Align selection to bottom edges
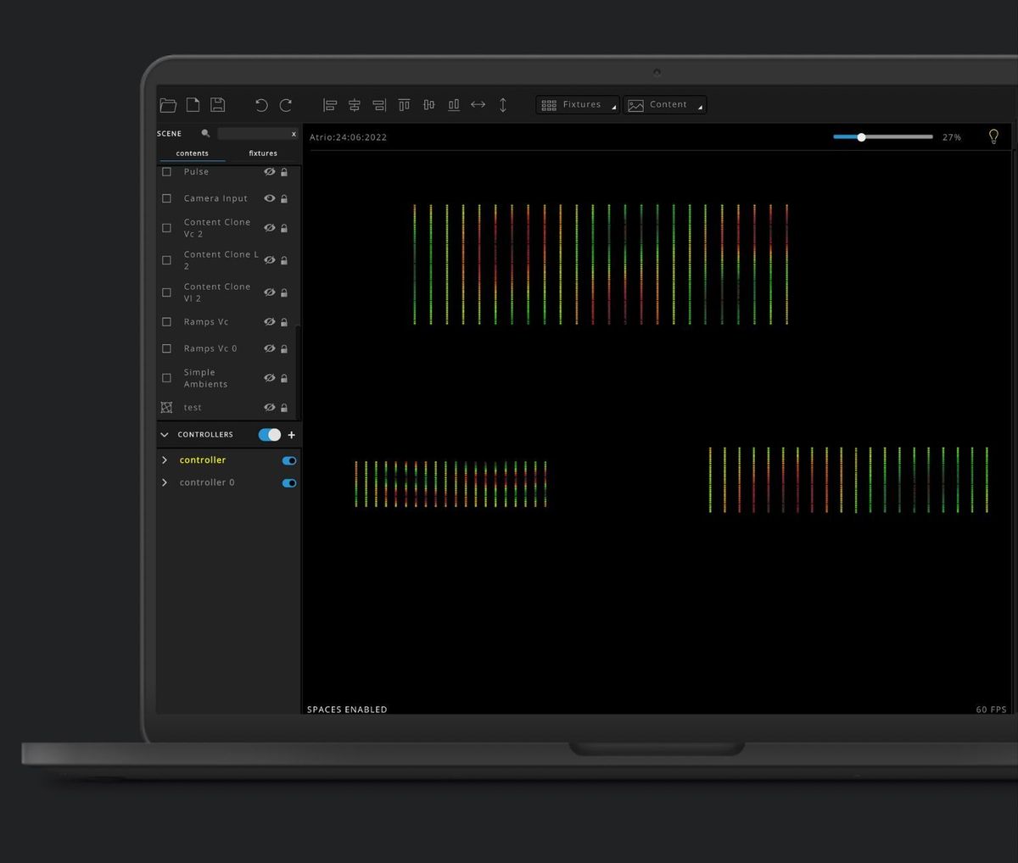This screenshot has height=863, width=1018. 454,105
